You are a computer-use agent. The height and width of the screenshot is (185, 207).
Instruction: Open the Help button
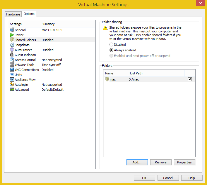[192, 178]
